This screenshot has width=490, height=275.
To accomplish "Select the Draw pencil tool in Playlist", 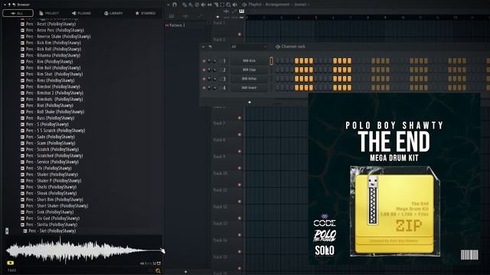I will (185, 5).
